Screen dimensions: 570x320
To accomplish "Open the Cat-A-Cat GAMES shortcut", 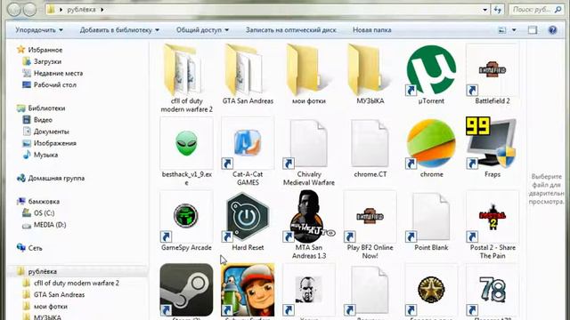I will (248, 143).
